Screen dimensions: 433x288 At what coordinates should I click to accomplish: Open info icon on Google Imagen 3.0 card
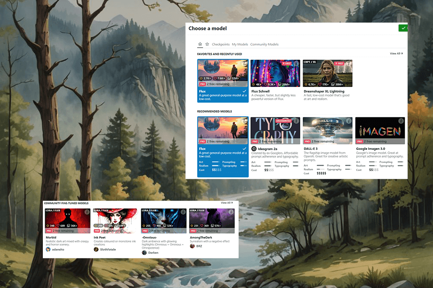pyautogui.click(x=401, y=121)
